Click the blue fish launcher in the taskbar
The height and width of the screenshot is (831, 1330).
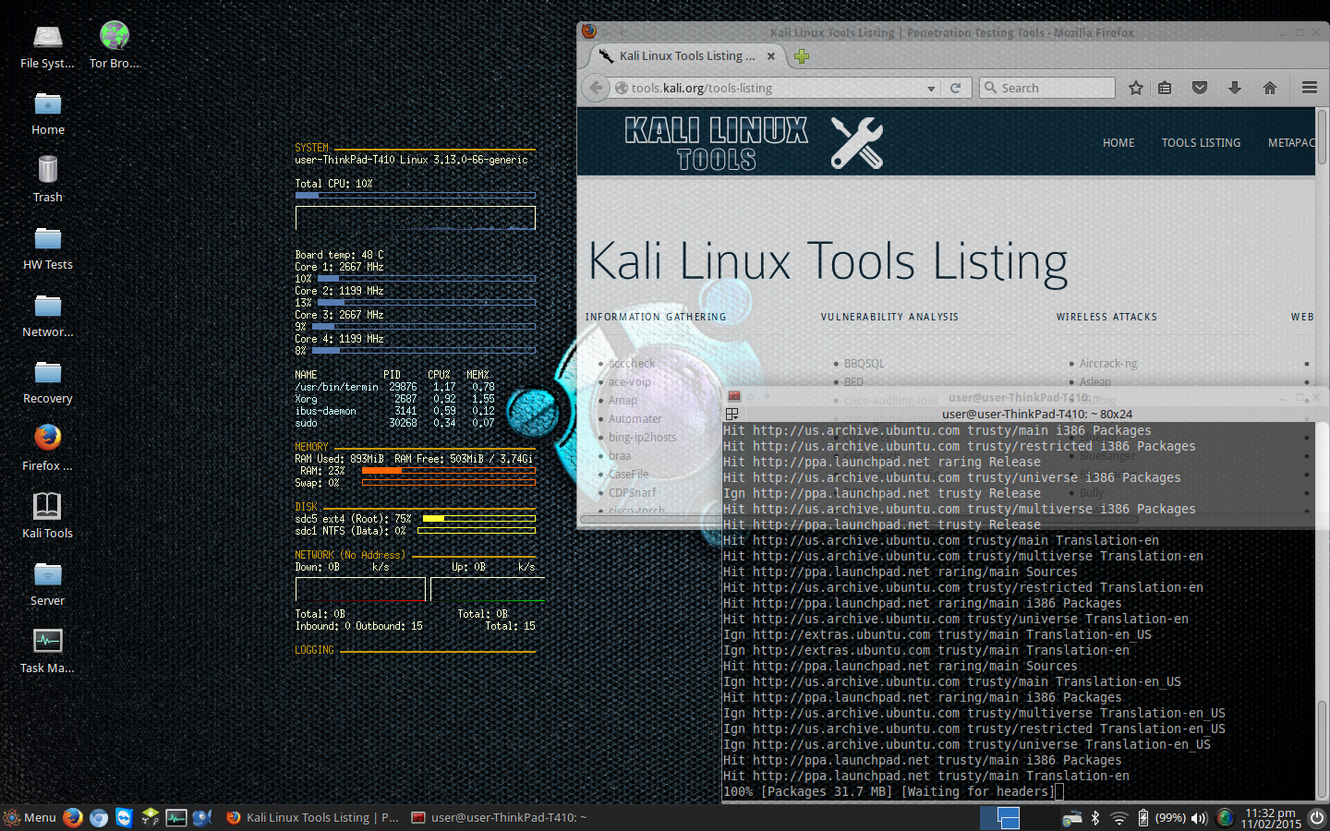point(202,817)
